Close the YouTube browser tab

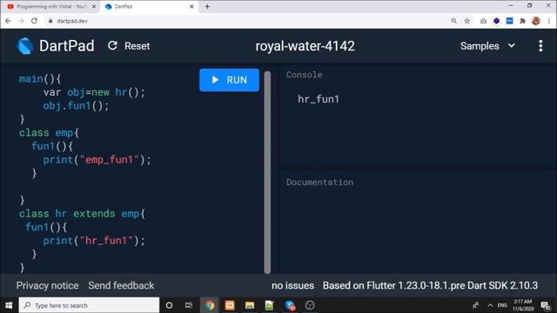tap(94, 6)
